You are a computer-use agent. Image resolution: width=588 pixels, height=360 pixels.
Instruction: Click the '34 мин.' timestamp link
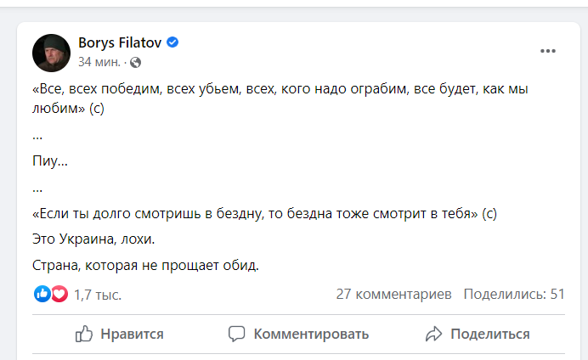(99, 62)
